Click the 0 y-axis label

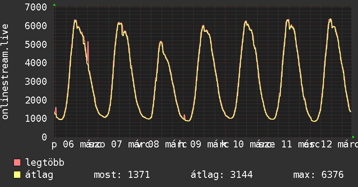[x=44, y=137]
